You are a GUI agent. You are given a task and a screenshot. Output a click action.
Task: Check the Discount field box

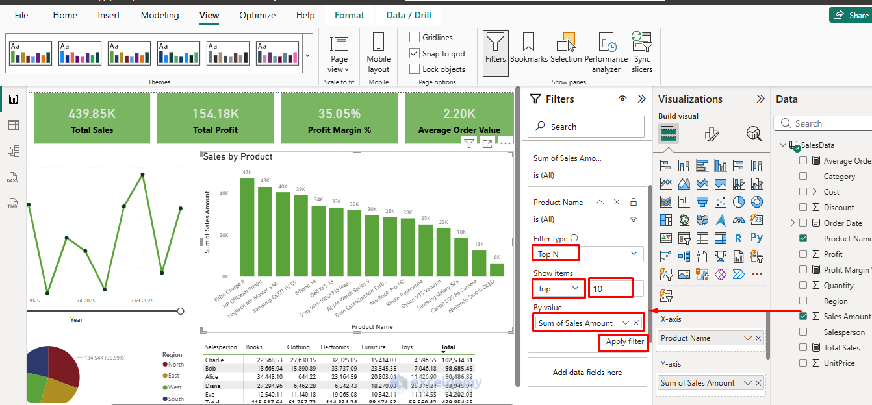(803, 207)
